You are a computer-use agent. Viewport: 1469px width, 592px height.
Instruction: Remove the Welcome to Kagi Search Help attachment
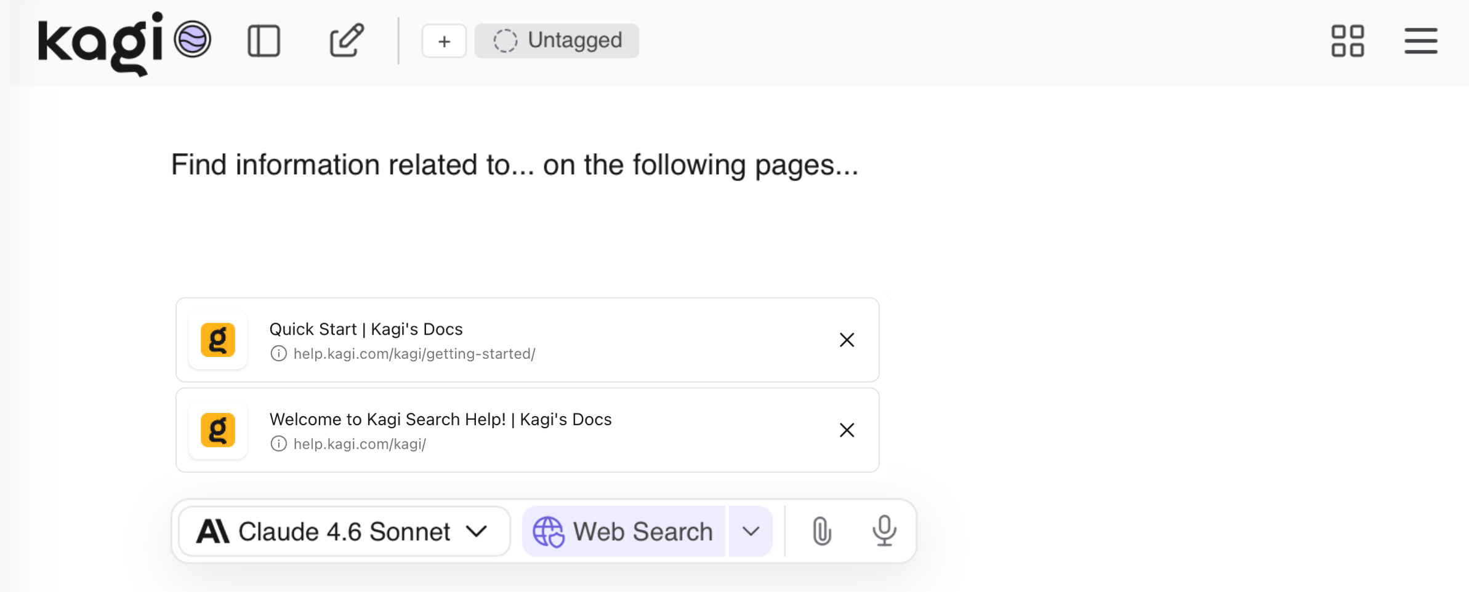point(847,430)
